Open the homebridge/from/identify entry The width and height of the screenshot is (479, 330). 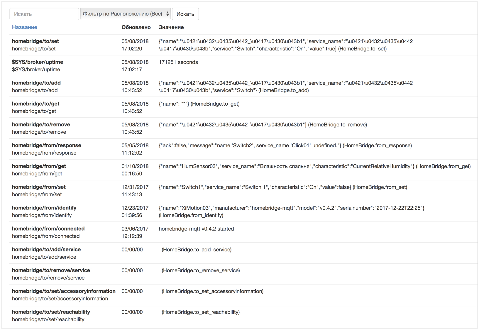[x=44, y=208]
